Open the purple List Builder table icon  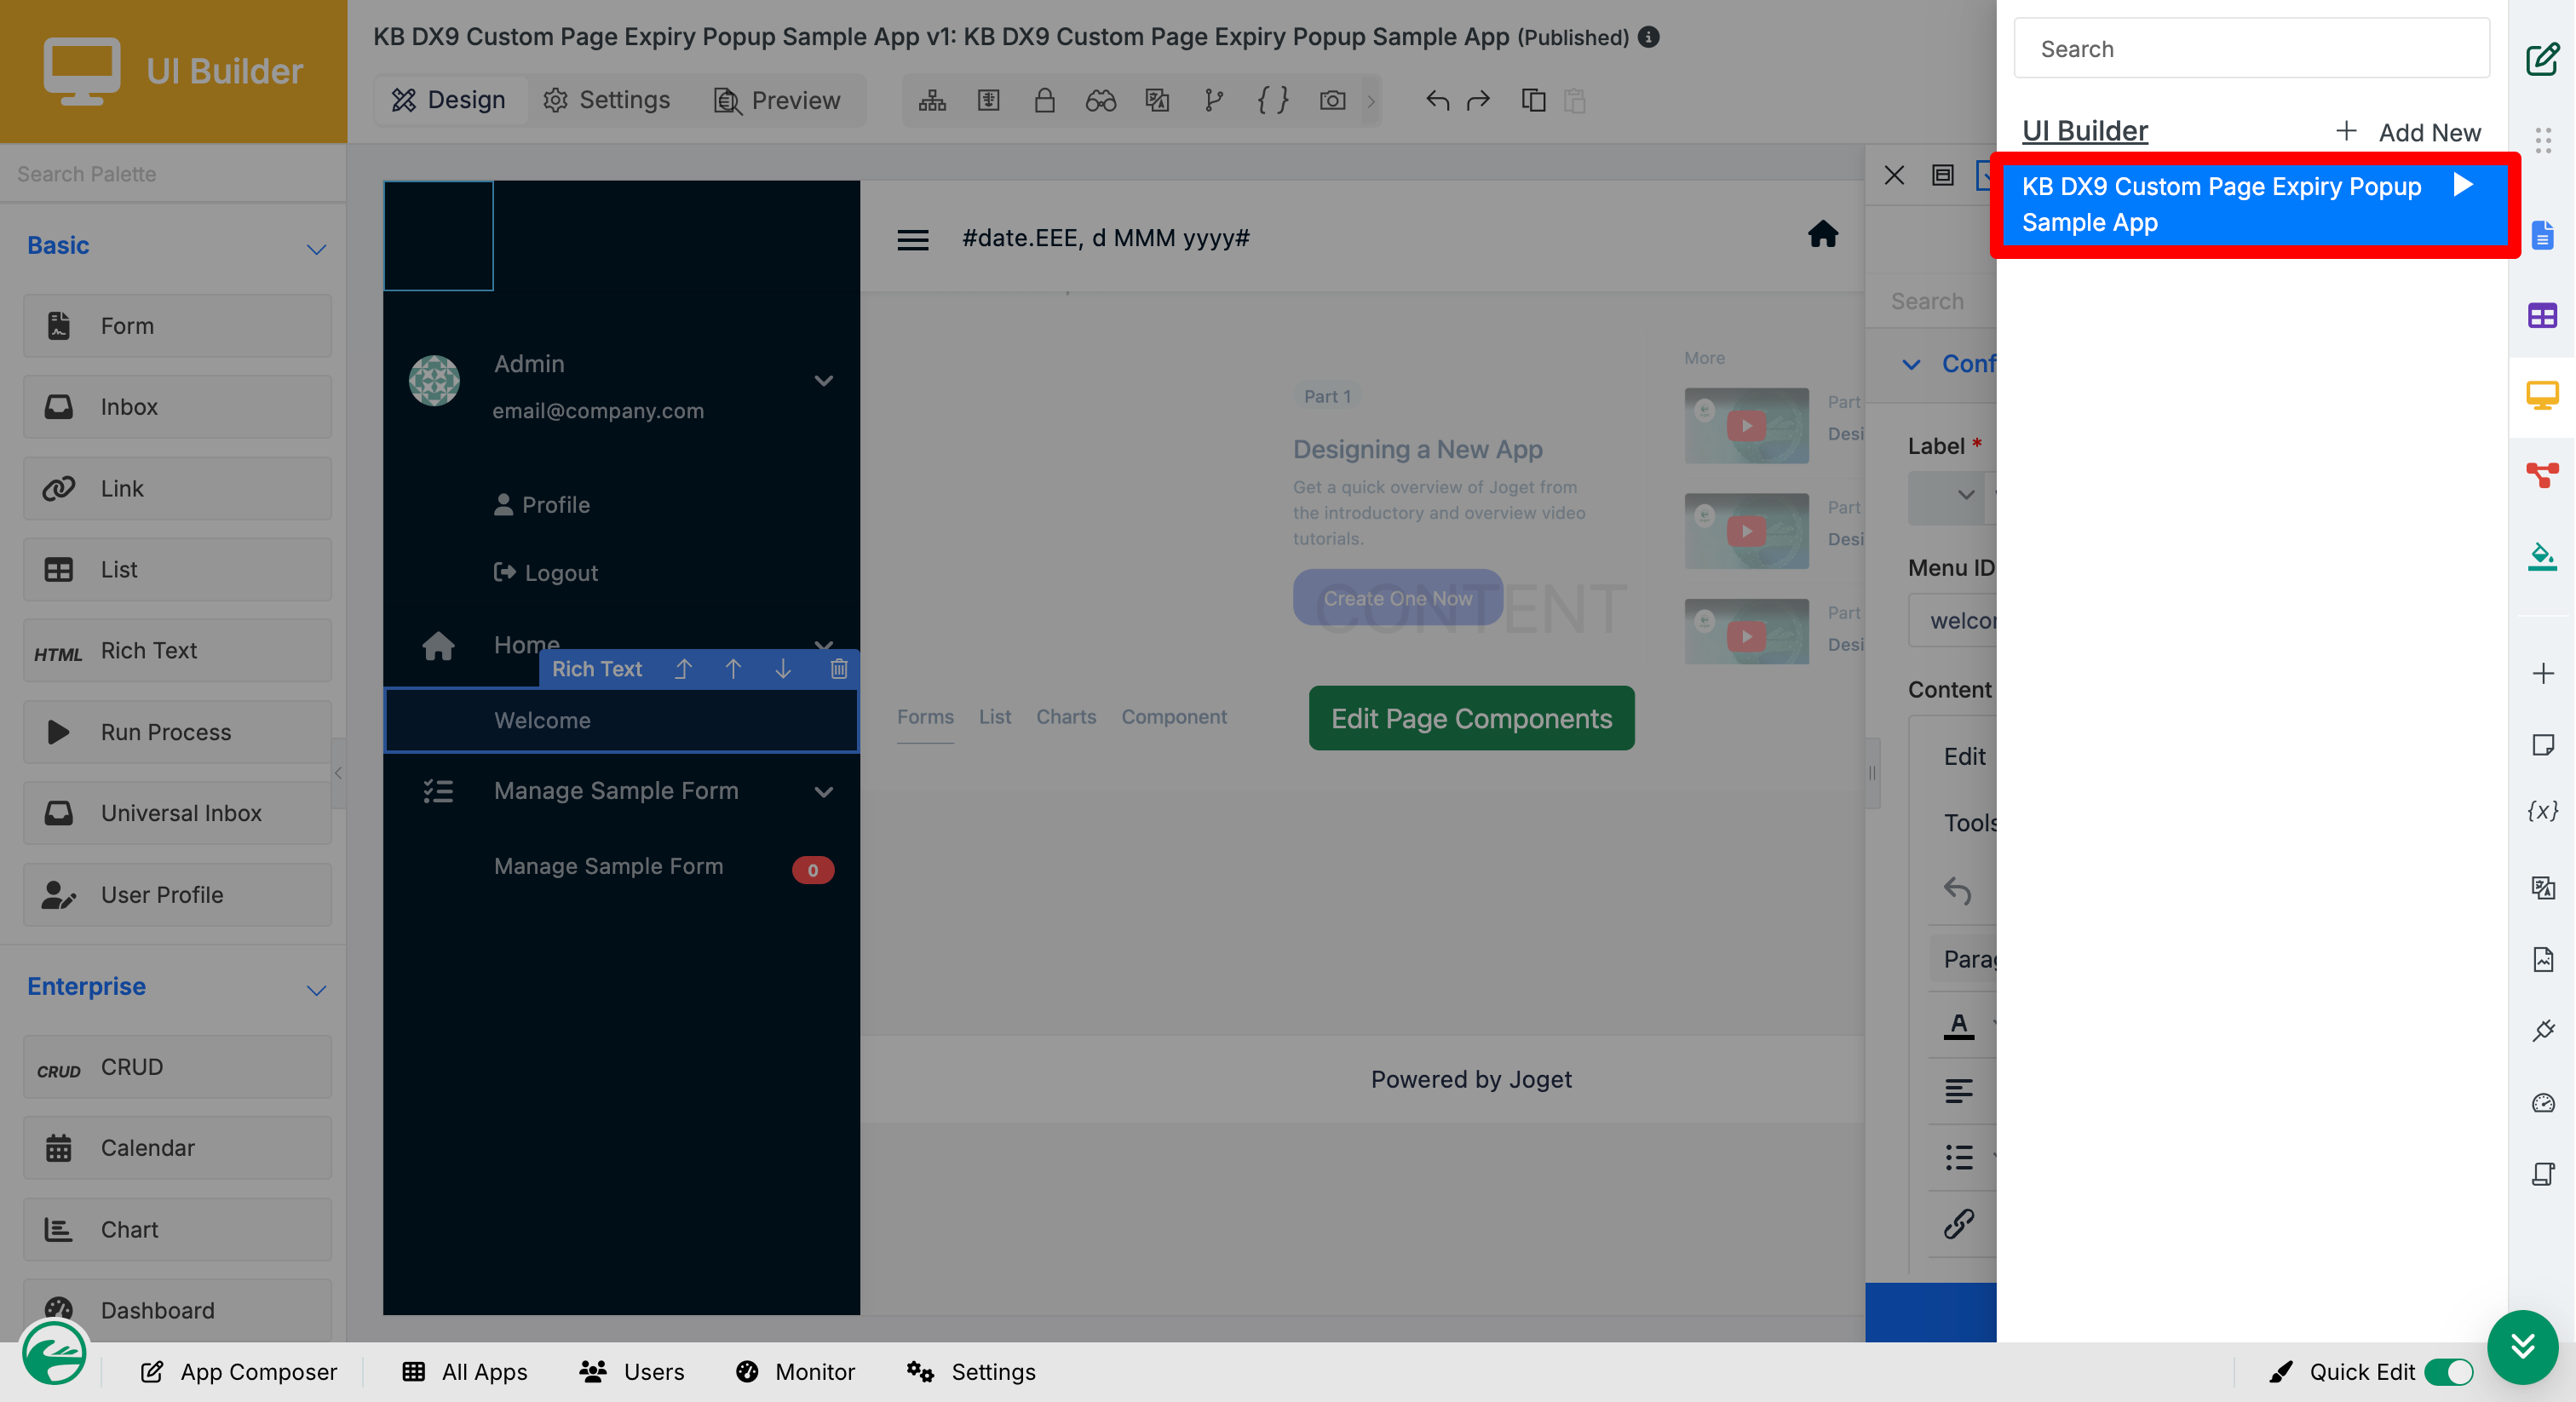[2542, 316]
